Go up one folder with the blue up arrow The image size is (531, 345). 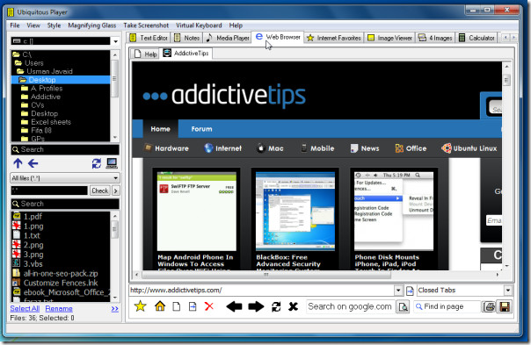coord(18,163)
